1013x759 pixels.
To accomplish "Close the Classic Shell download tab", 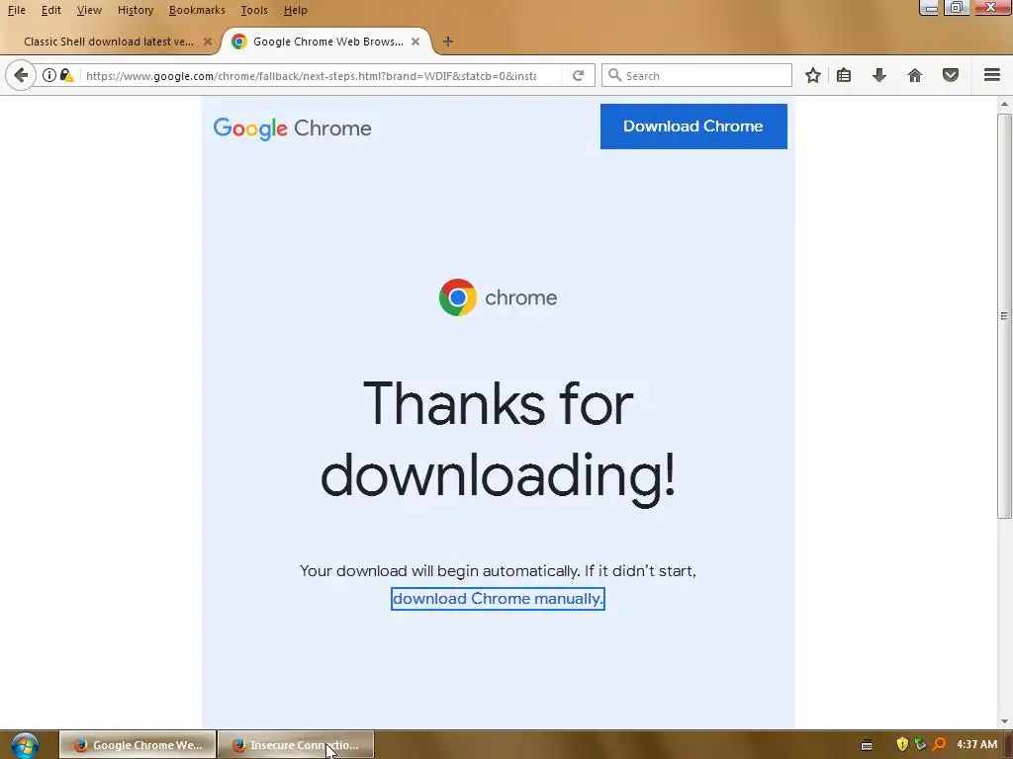I will pyautogui.click(x=208, y=42).
